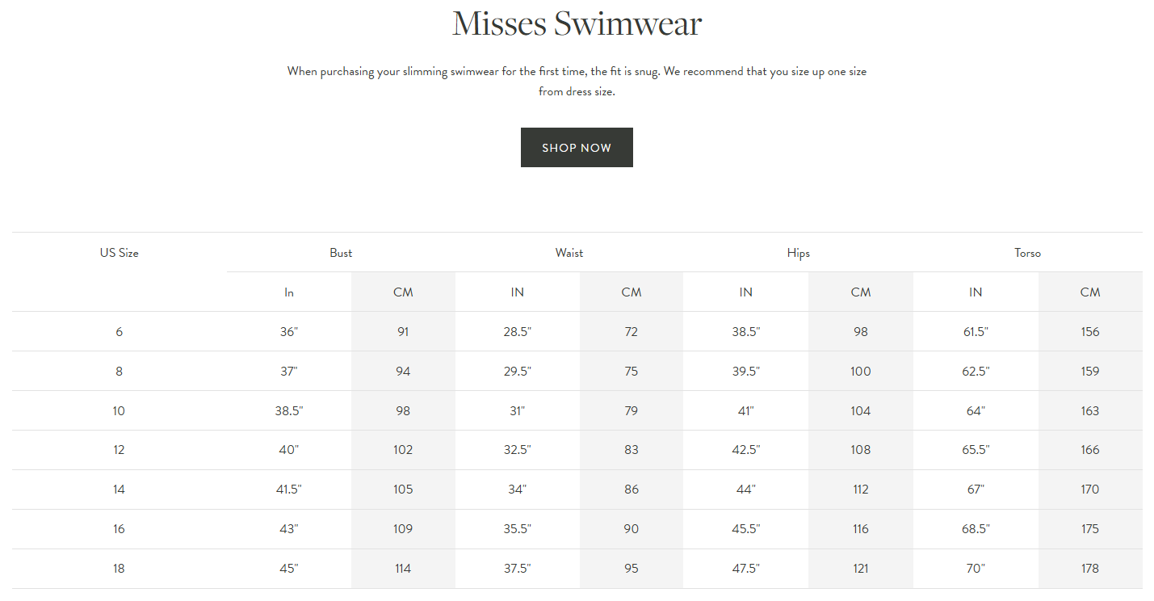The image size is (1154, 601).
Task: Click the SHOP NOW button
Action: (x=577, y=147)
